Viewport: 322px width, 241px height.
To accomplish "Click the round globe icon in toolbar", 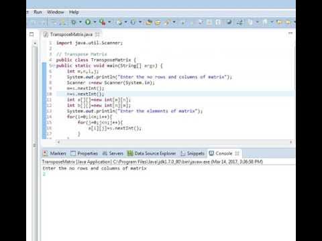I will point(229,22).
